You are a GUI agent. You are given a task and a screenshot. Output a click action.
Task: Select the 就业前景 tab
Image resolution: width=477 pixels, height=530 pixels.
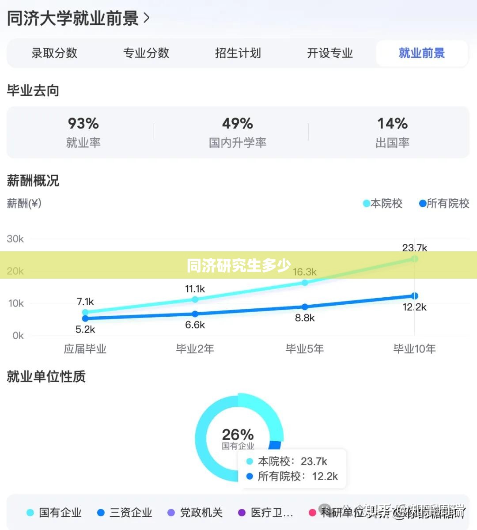[422, 53]
